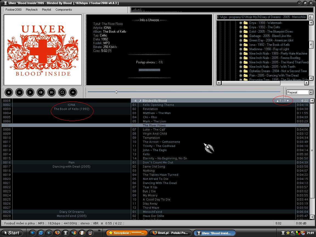Select the MenschFeind track
The image size is (316, 237).
coord(152,212)
